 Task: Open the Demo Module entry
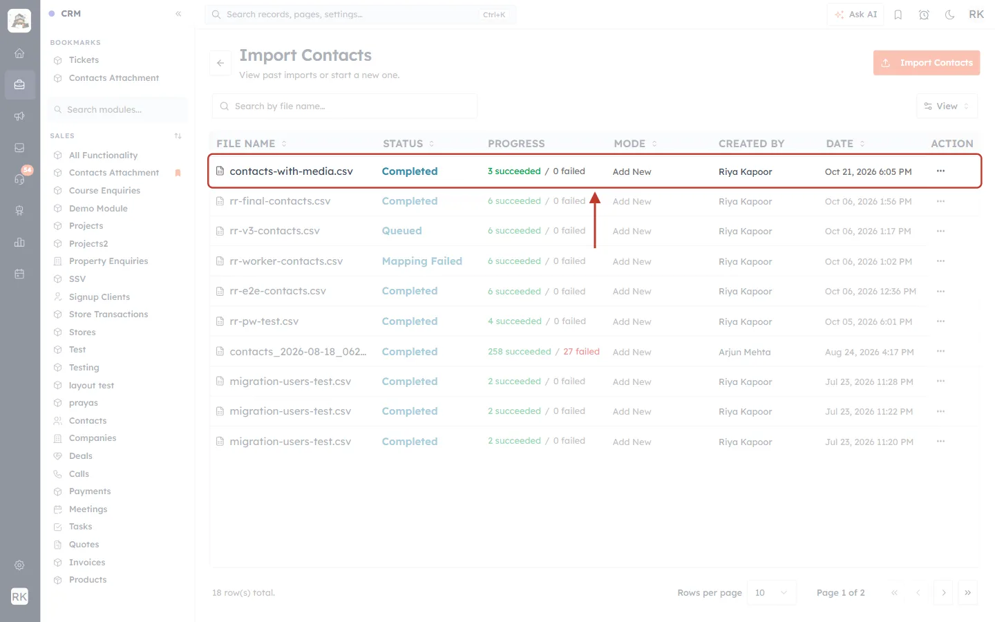coord(98,209)
